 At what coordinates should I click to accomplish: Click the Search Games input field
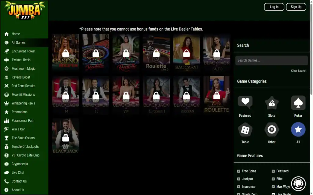[x=271, y=61]
